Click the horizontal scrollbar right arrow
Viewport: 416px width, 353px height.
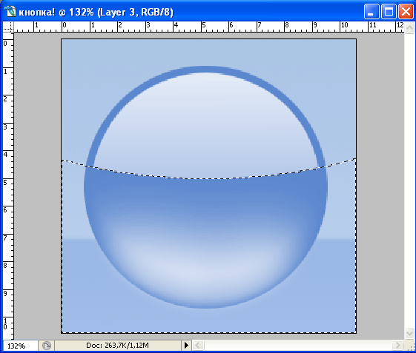(397, 346)
